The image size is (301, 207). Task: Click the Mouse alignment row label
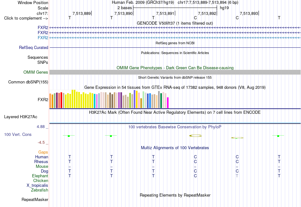[42, 167]
